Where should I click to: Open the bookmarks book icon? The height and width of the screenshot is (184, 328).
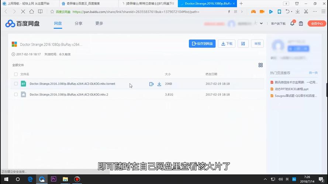[x=40, y=12]
